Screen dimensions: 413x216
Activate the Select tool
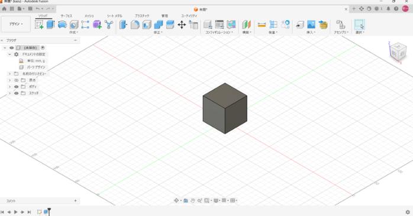tap(360, 24)
